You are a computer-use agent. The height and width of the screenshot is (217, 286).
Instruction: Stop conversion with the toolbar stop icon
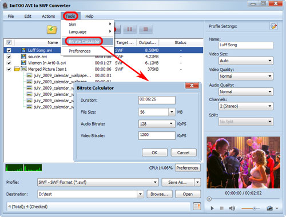(146, 29)
